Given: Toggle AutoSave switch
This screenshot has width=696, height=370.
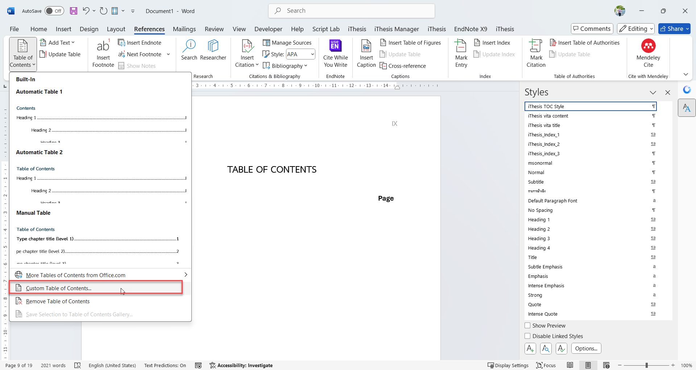Looking at the screenshot, I should [x=54, y=11].
